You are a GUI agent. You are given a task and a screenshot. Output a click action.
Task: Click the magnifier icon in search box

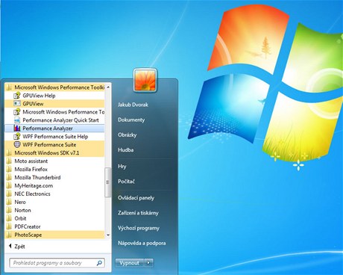(x=99, y=263)
